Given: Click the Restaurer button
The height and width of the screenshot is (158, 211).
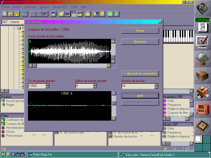Looking at the screenshot, I should [140, 42].
